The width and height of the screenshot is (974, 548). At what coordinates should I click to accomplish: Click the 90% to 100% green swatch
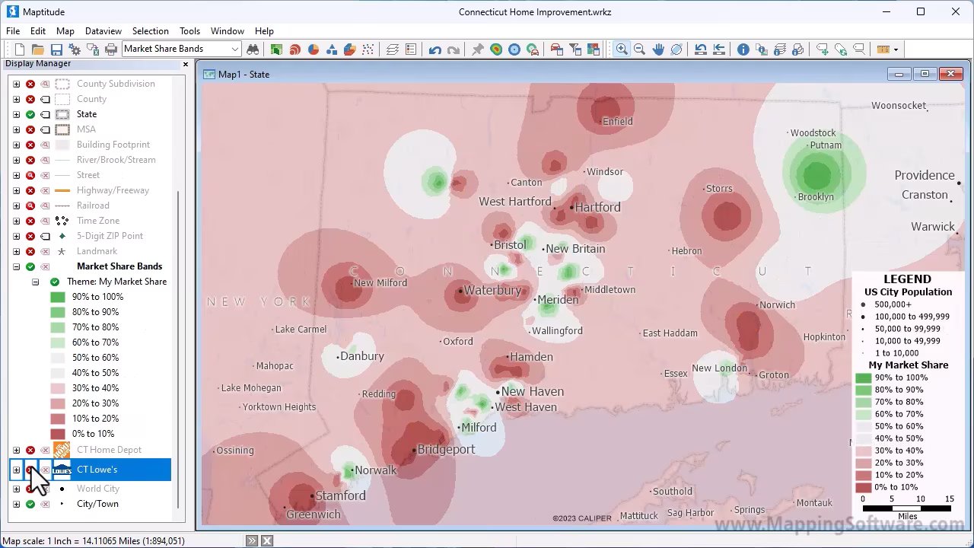coord(58,297)
